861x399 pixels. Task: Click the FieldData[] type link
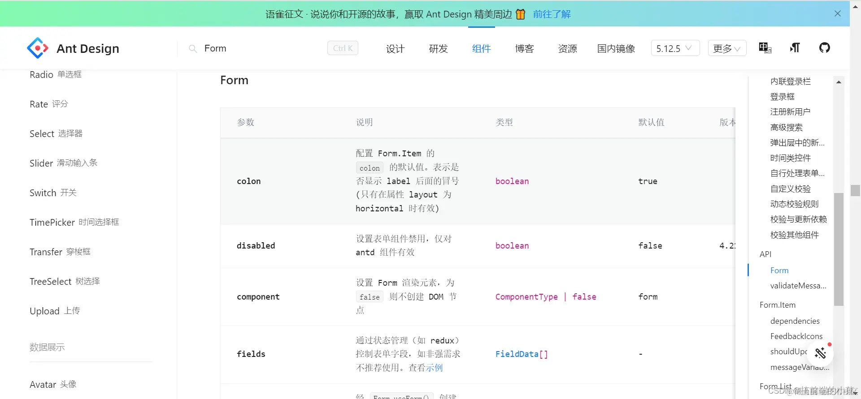coord(522,354)
